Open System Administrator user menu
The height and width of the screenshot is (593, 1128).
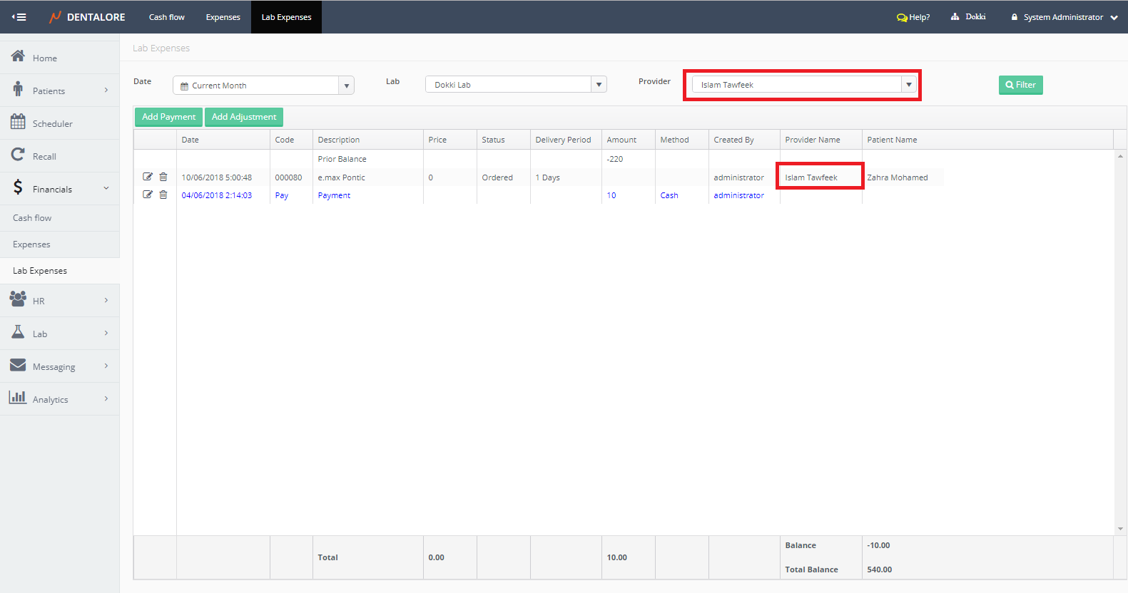coord(1064,17)
